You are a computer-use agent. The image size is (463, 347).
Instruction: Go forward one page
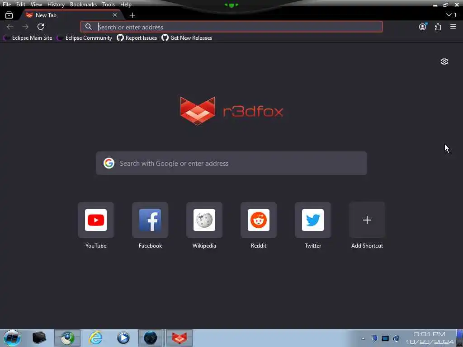coord(25,27)
